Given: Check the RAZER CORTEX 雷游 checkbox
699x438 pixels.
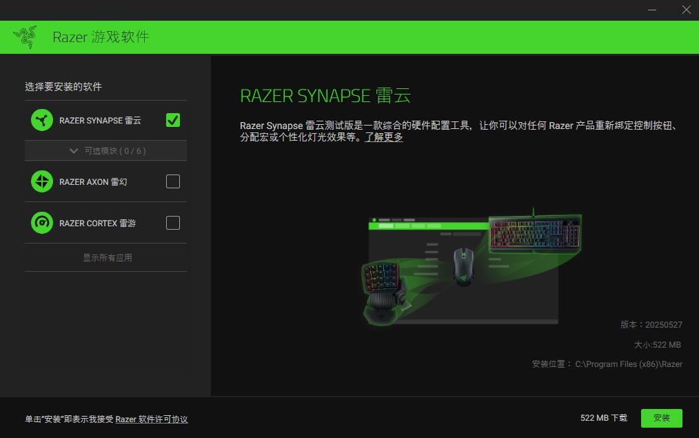Looking at the screenshot, I should point(173,223).
